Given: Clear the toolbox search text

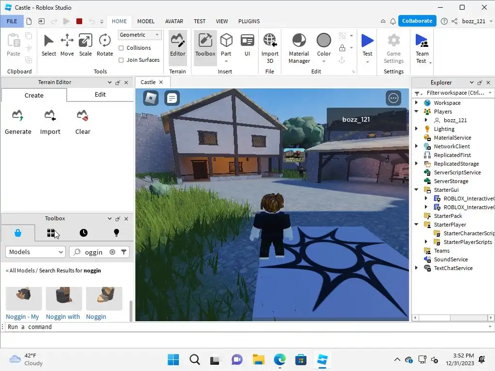Looking at the screenshot, I should (112, 252).
